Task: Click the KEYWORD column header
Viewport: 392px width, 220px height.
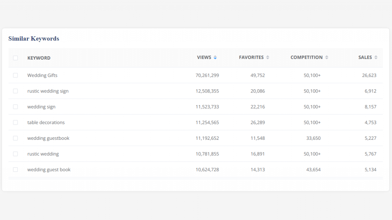Action: pyautogui.click(x=39, y=58)
